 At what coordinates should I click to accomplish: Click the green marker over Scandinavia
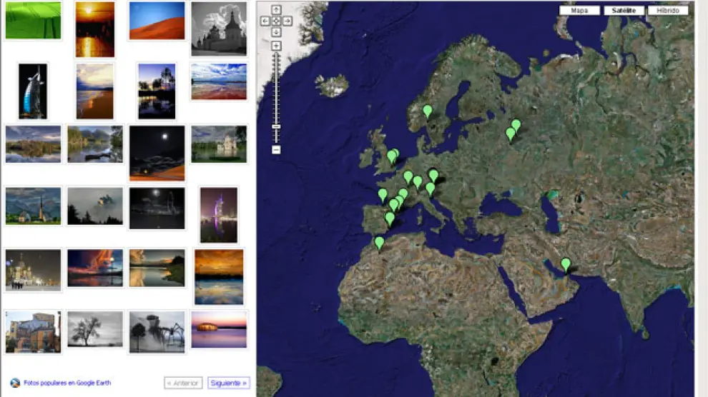[428, 111]
